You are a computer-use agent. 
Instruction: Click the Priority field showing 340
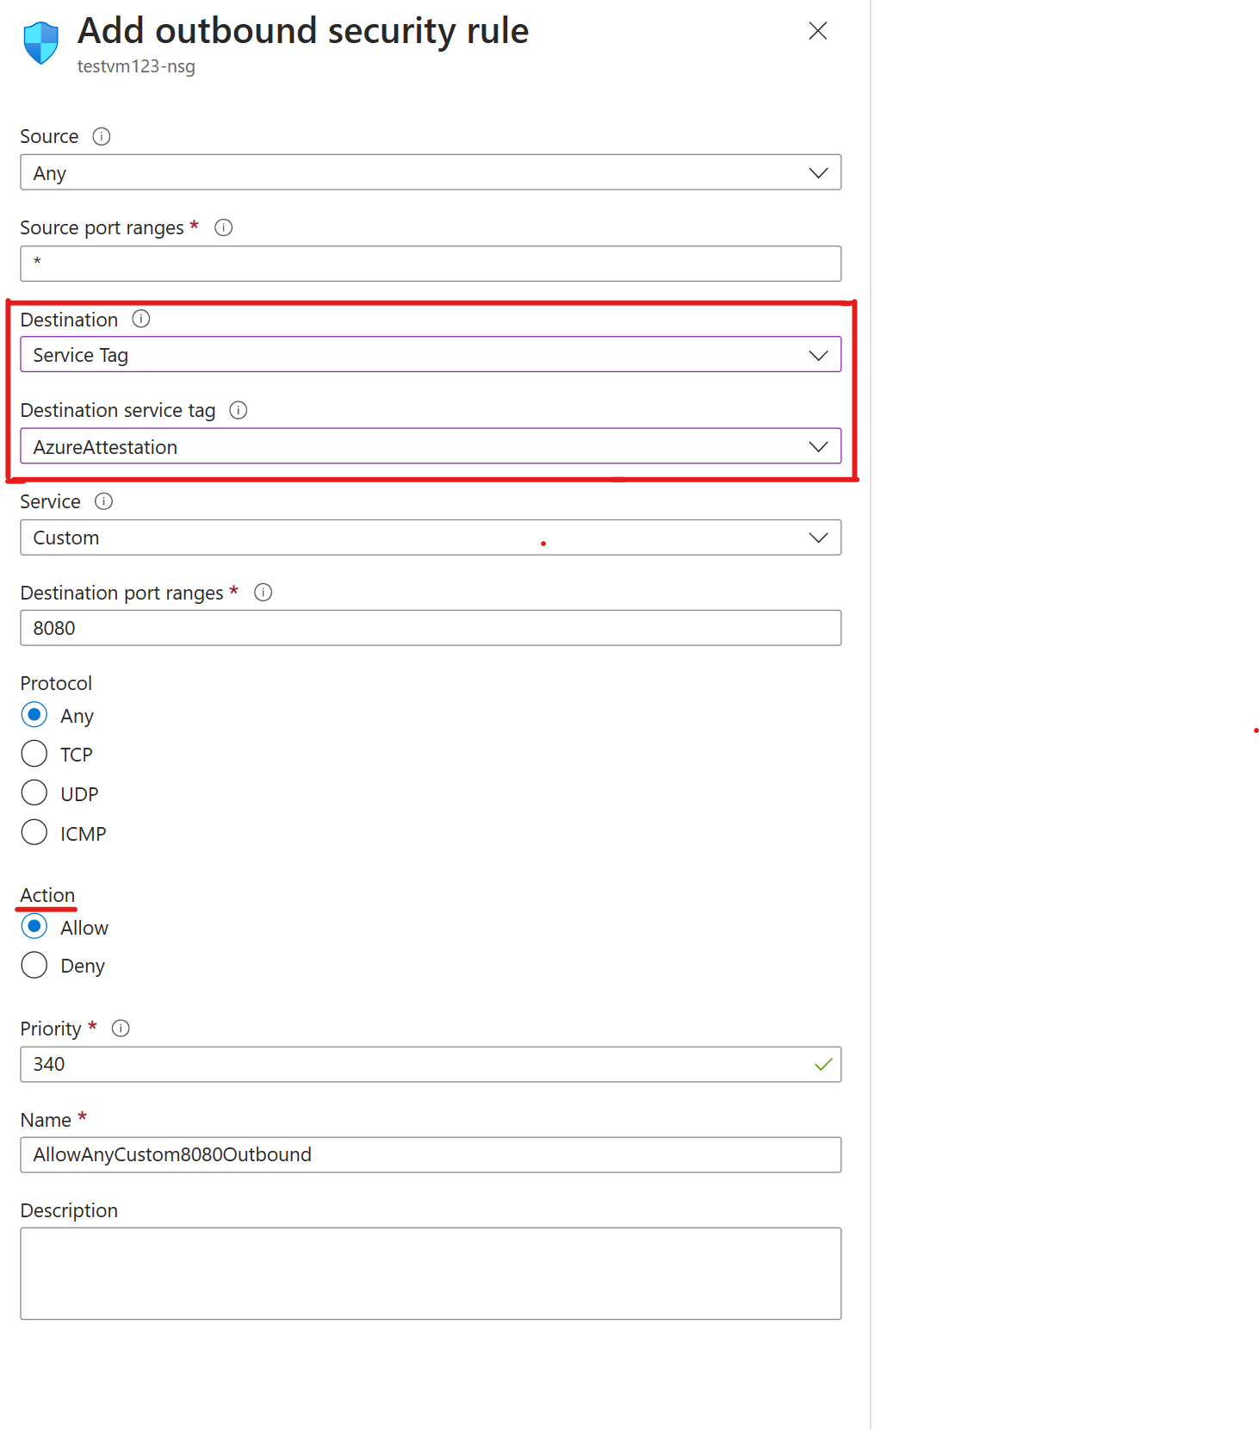(x=431, y=1065)
